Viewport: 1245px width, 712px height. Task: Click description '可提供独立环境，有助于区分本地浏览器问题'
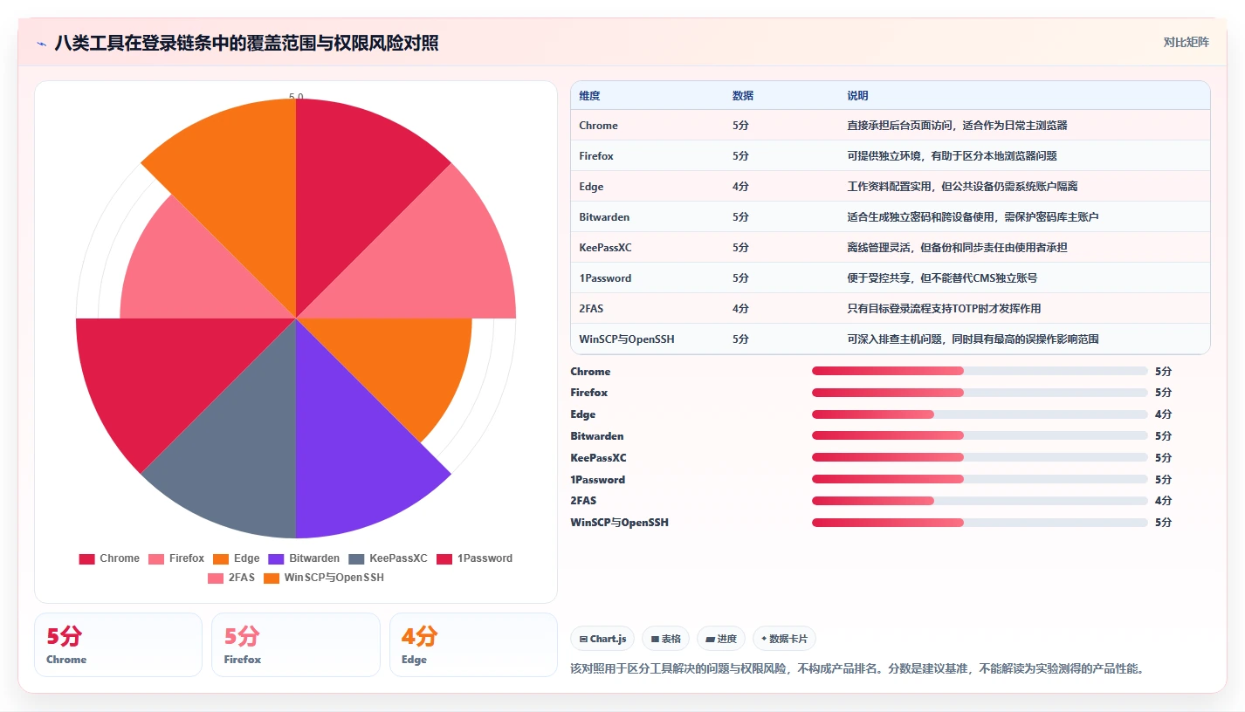point(952,156)
